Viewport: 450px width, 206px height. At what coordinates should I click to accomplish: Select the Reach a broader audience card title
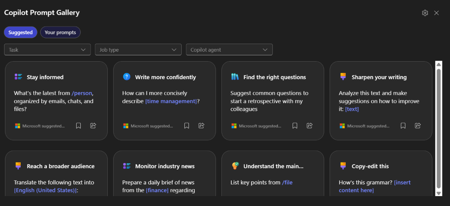[x=60, y=166]
